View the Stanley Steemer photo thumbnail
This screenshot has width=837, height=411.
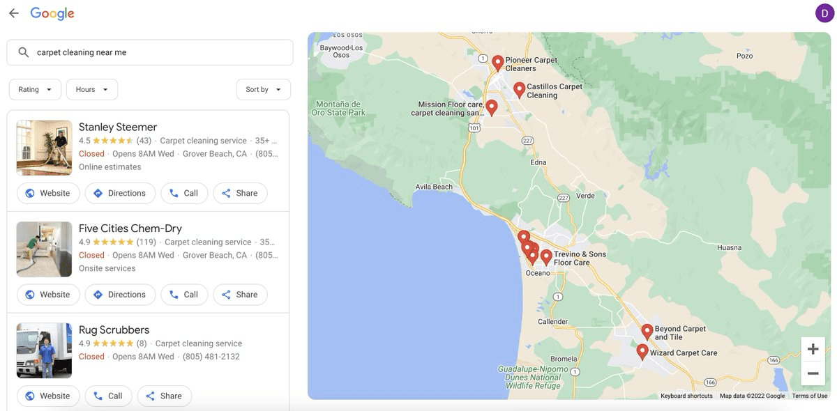pos(44,148)
